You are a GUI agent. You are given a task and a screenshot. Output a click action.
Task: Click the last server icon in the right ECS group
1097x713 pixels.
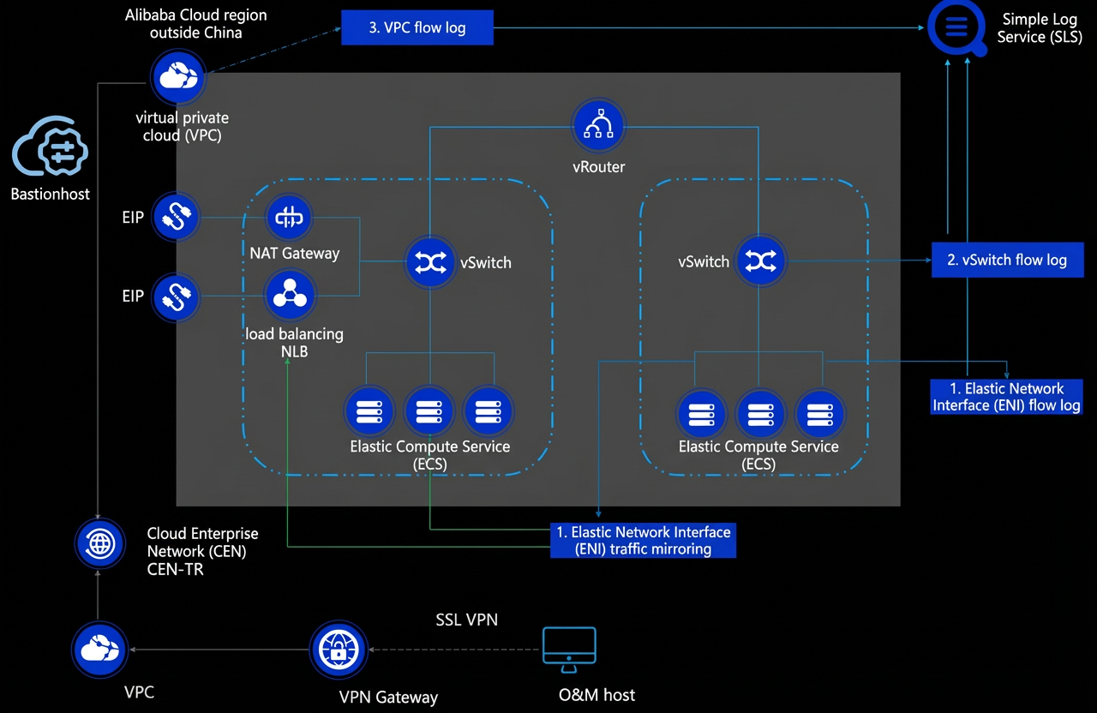click(818, 415)
